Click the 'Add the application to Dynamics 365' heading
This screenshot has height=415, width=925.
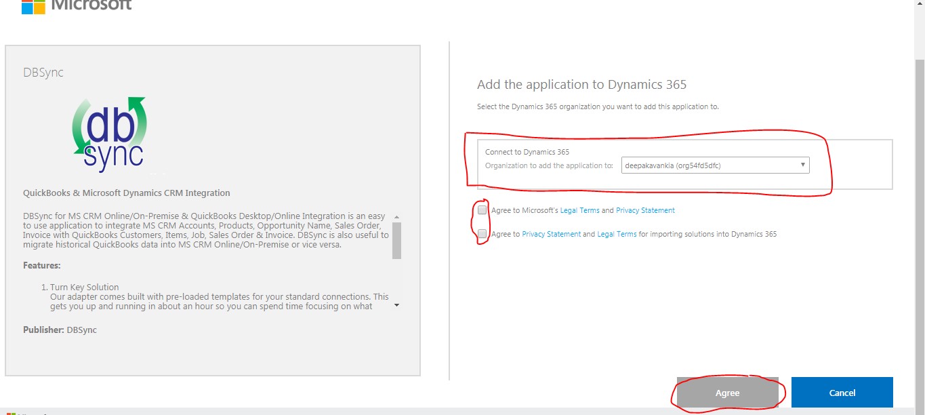[x=581, y=85]
